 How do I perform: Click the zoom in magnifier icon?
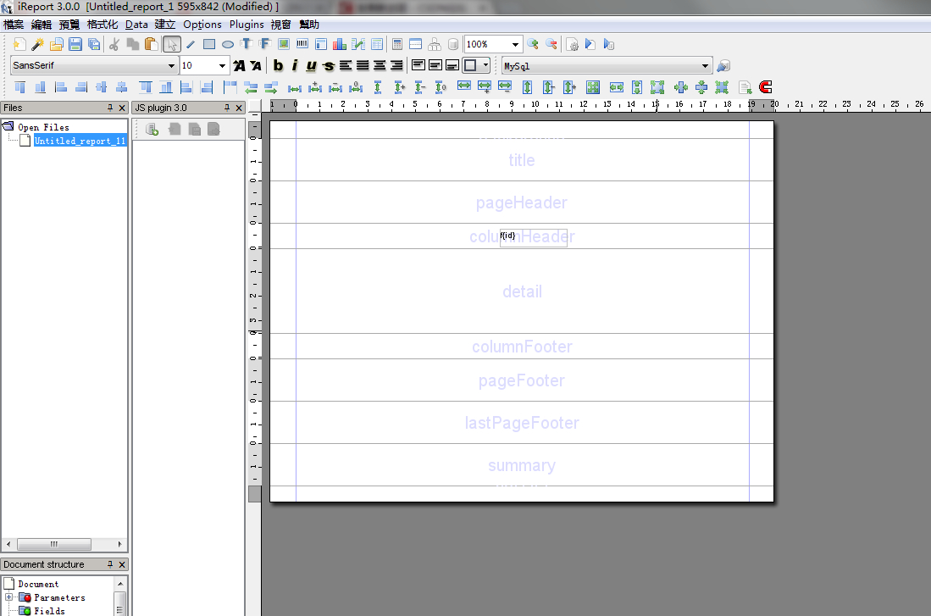[533, 44]
